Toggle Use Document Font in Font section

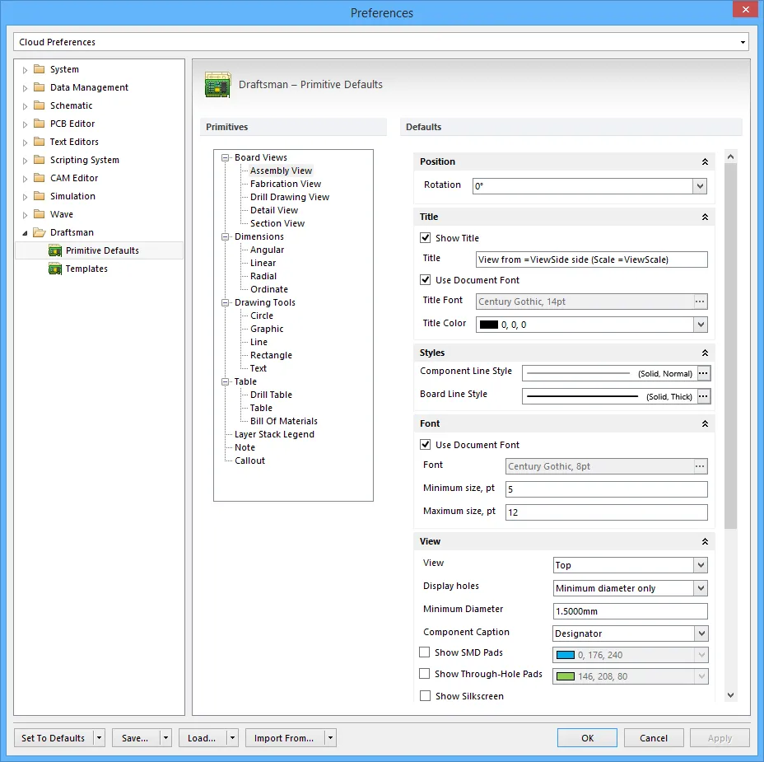pyautogui.click(x=426, y=444)
